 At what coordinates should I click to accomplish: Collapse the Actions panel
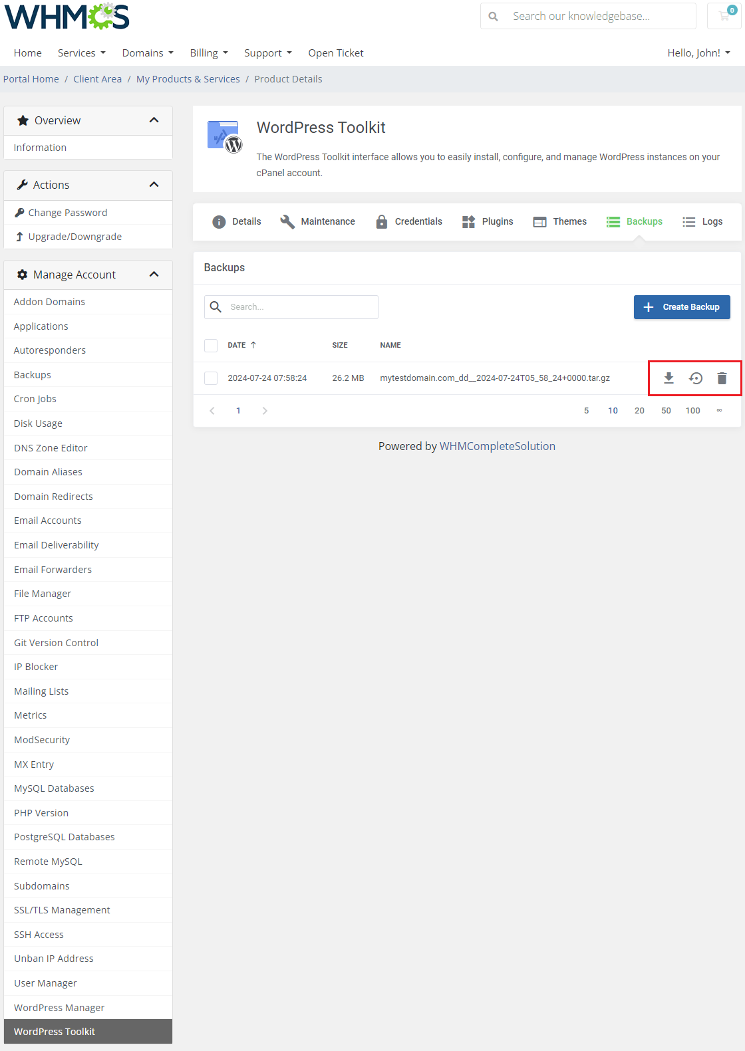click(x=154, y=185)
